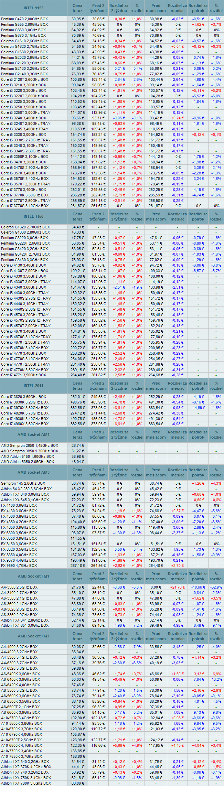Select Core i5 3570K 3,40GHz BOX name
This screenshot has height=786, width=224.
point(25,179)
